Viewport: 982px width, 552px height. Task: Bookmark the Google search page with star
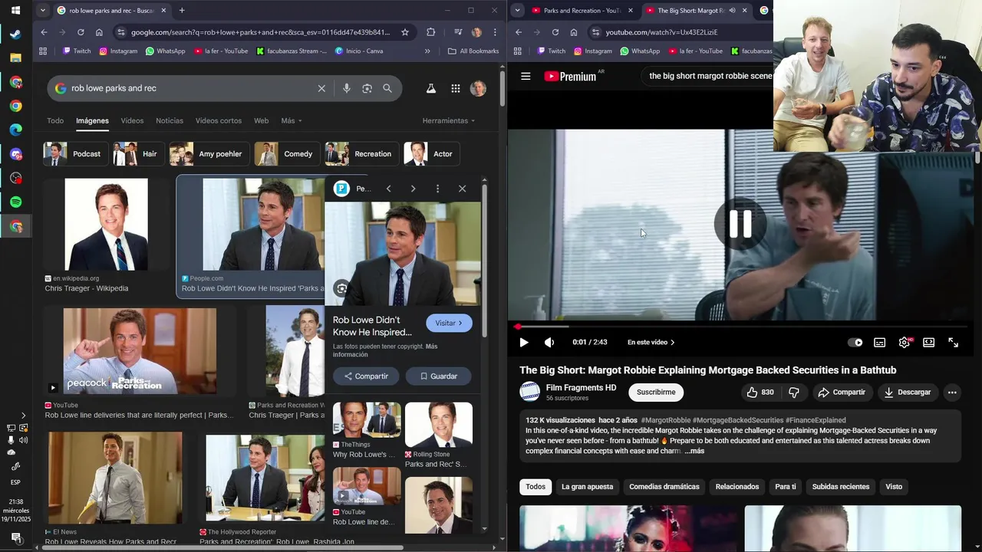405,32
